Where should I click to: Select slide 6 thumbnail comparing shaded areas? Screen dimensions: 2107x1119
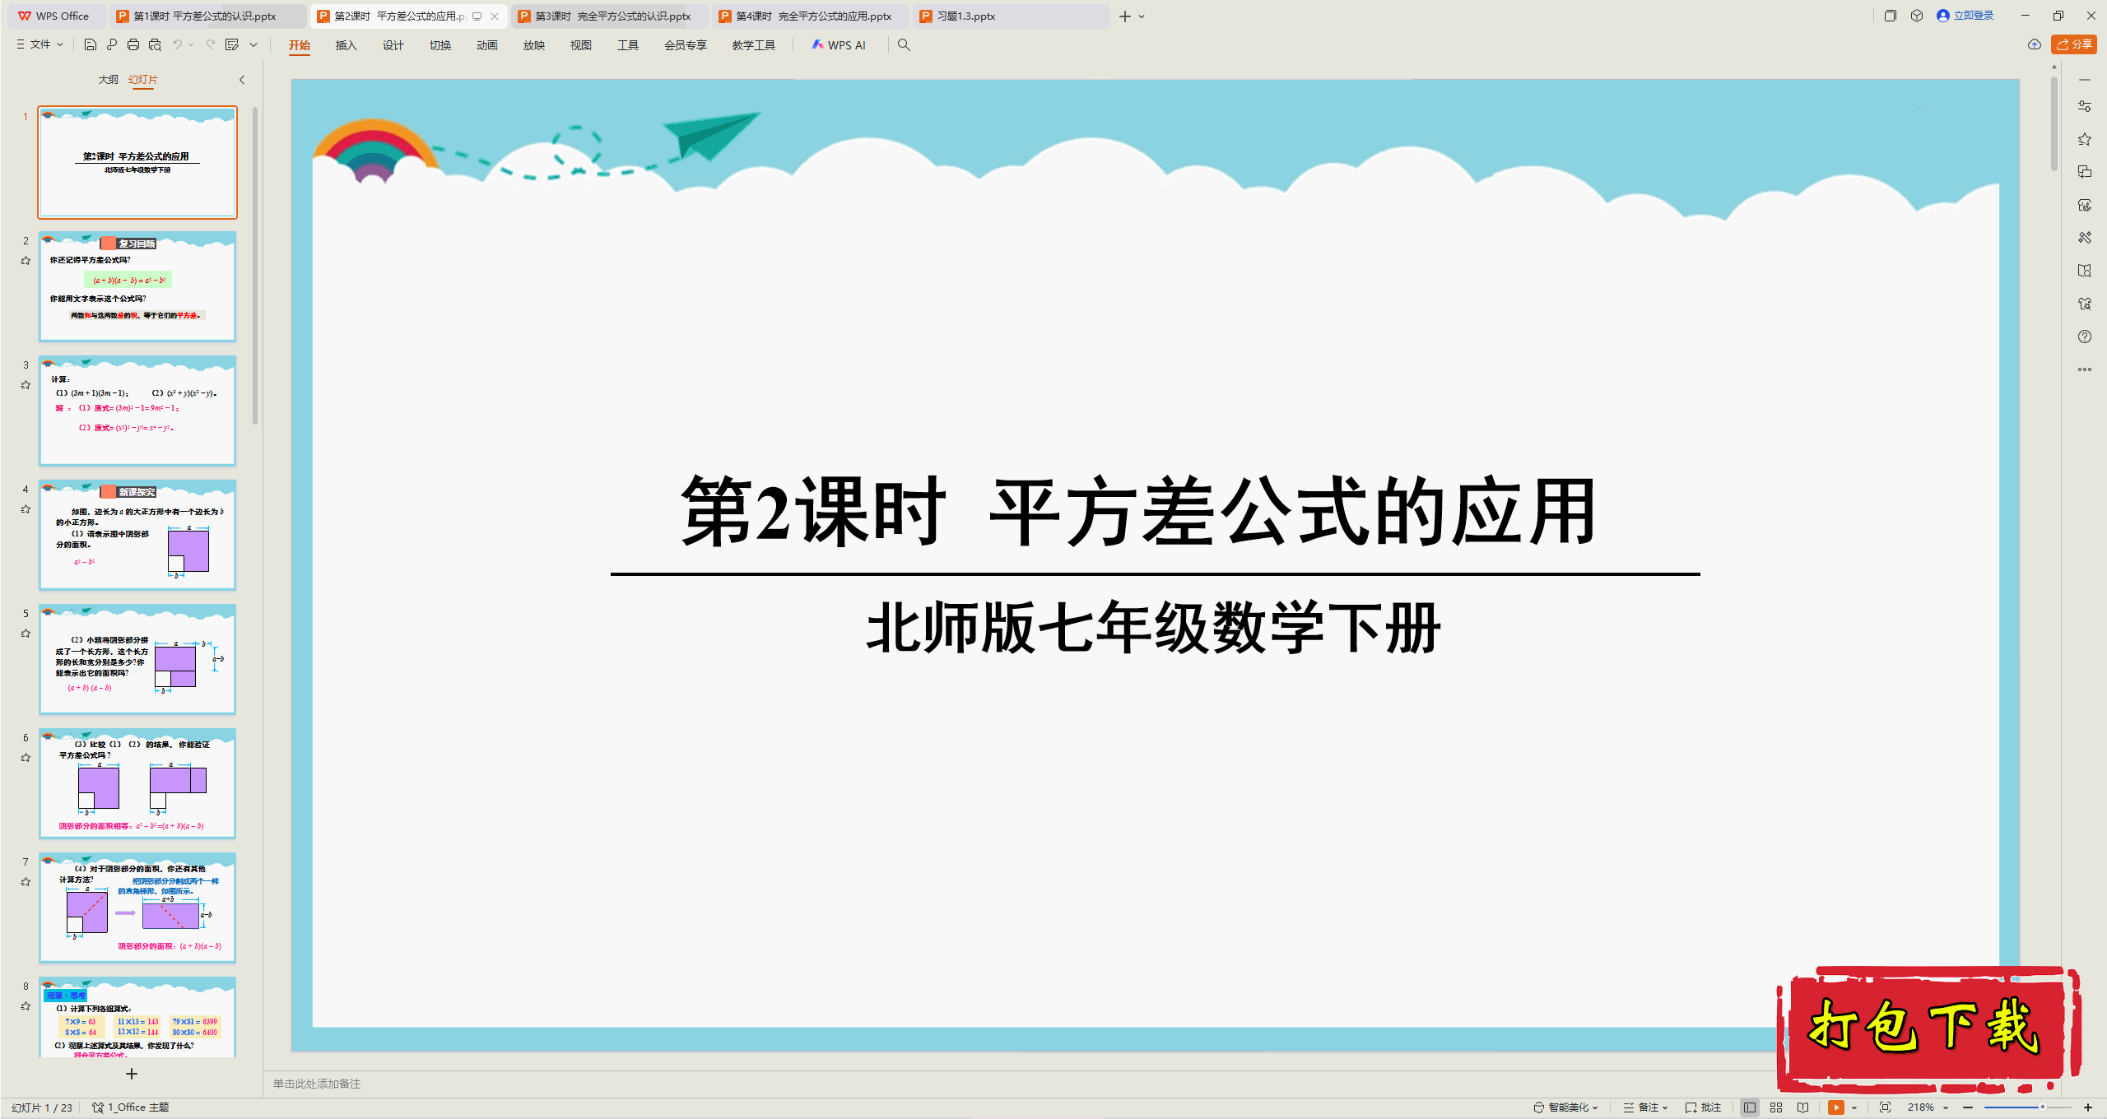coord(137,783)
